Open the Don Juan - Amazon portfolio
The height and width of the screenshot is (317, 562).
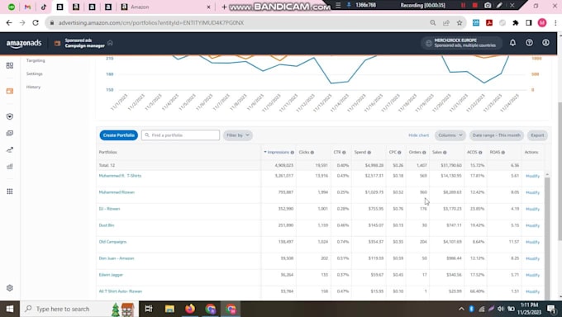[117, 258]
